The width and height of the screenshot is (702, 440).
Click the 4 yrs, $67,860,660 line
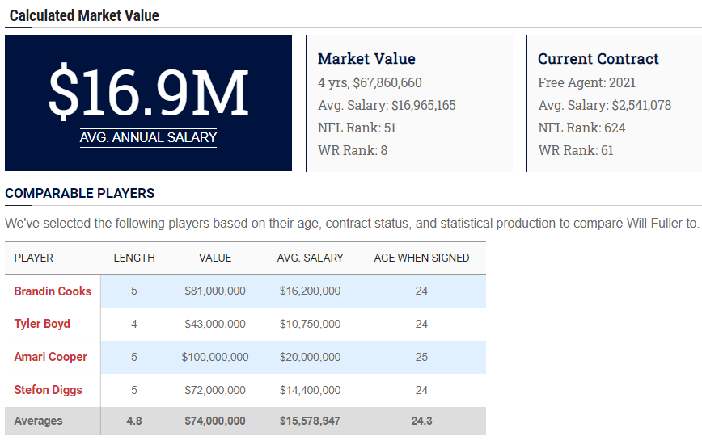(370, 82)
